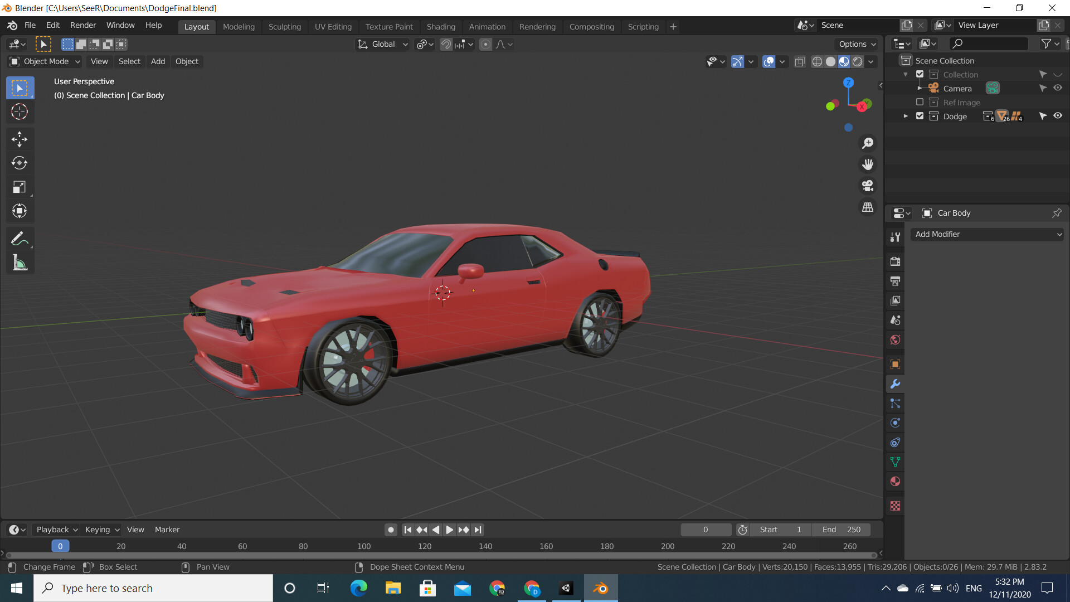This screenshot has width=1070, height=602.
Task: Open Object Data green triangle tab
Action: coord(895,462)
